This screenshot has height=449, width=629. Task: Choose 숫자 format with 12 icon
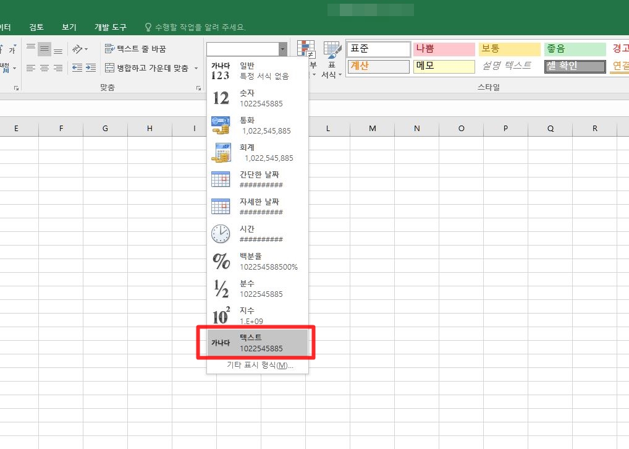click(x=257, y=98)
